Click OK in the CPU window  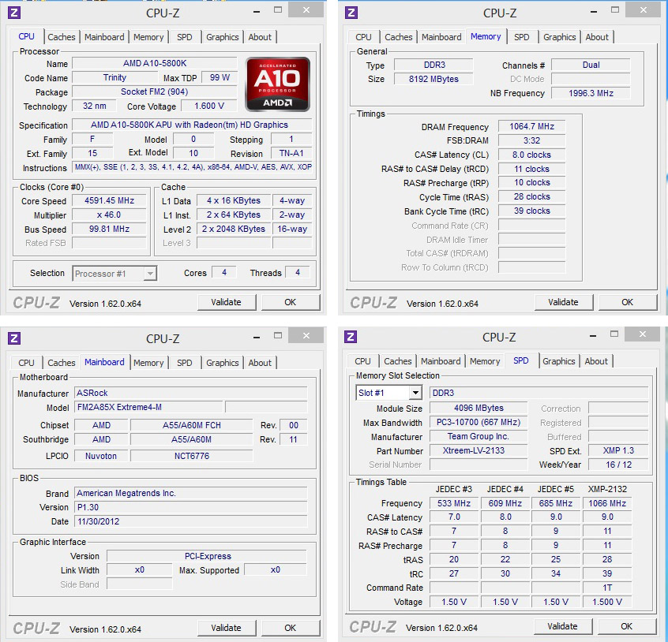[290, 302]
